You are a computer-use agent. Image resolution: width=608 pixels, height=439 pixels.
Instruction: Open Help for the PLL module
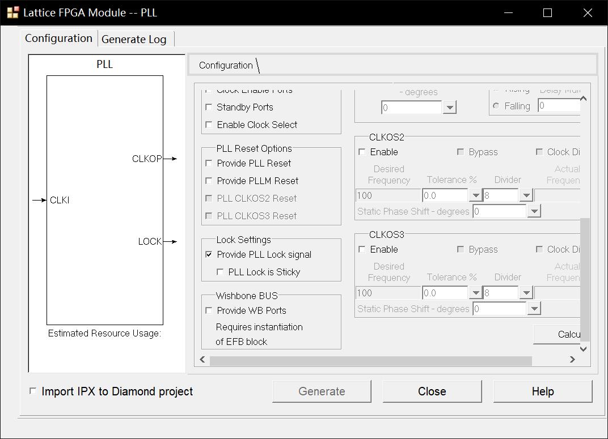pos(543,391)
